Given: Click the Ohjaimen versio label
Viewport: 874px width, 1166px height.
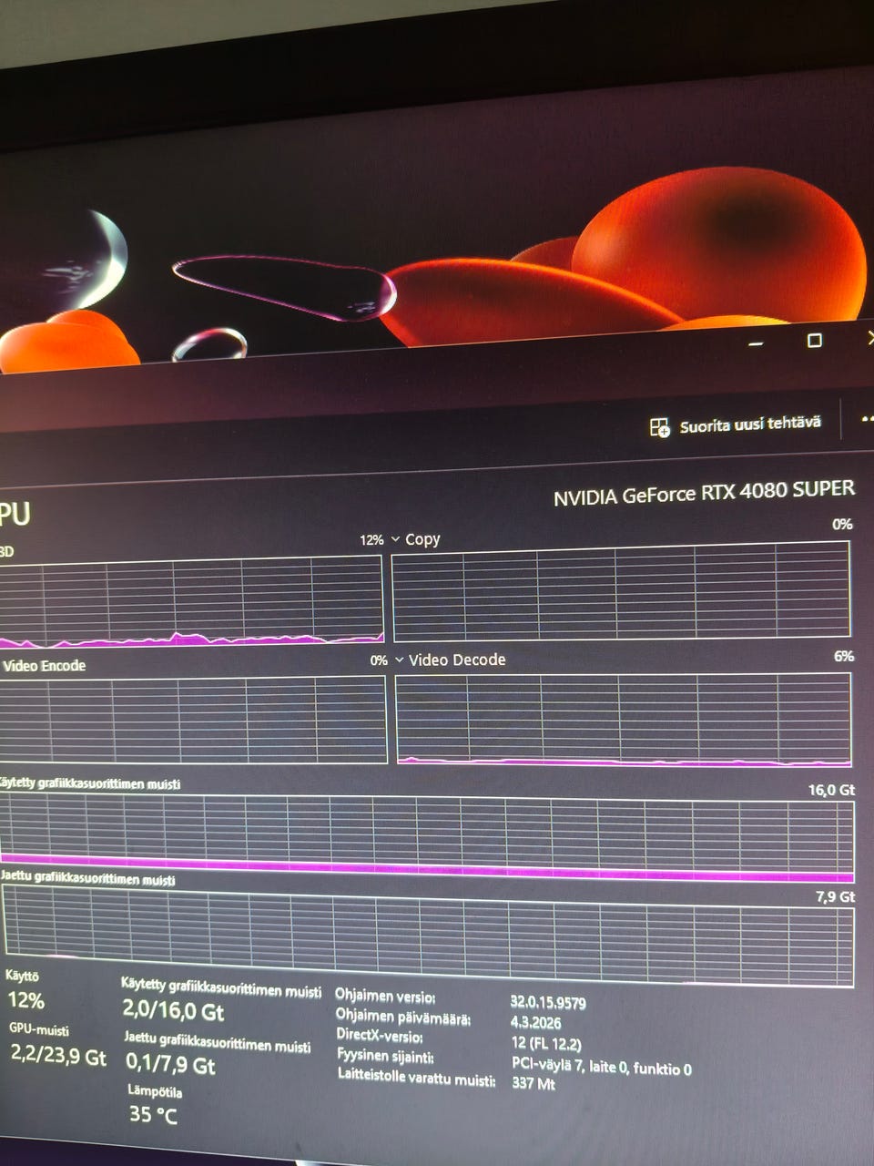Looking at the screenshot, I should (385, 996).
